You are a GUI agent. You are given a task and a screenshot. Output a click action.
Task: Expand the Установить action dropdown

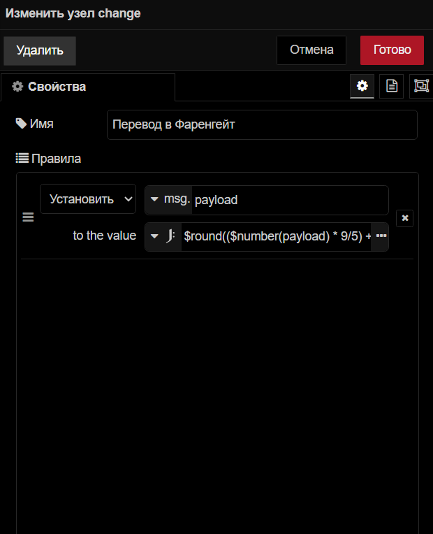88,199
